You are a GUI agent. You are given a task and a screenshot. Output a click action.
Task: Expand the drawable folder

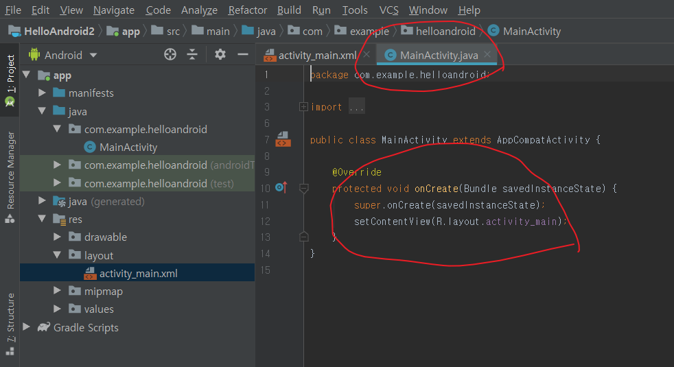(57, 237)
